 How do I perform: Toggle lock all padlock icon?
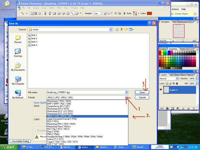[177, 83]
